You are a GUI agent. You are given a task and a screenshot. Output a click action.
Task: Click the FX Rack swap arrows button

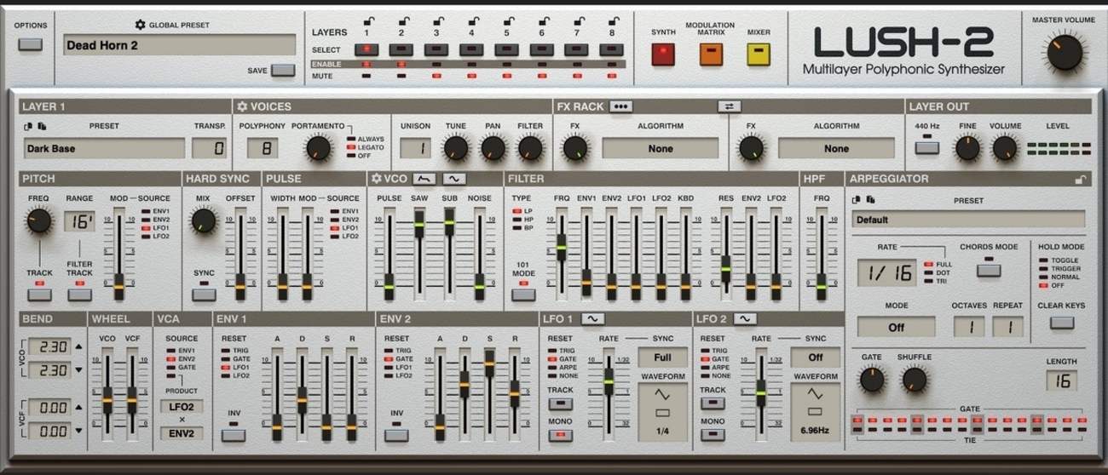tap(730, 106)
